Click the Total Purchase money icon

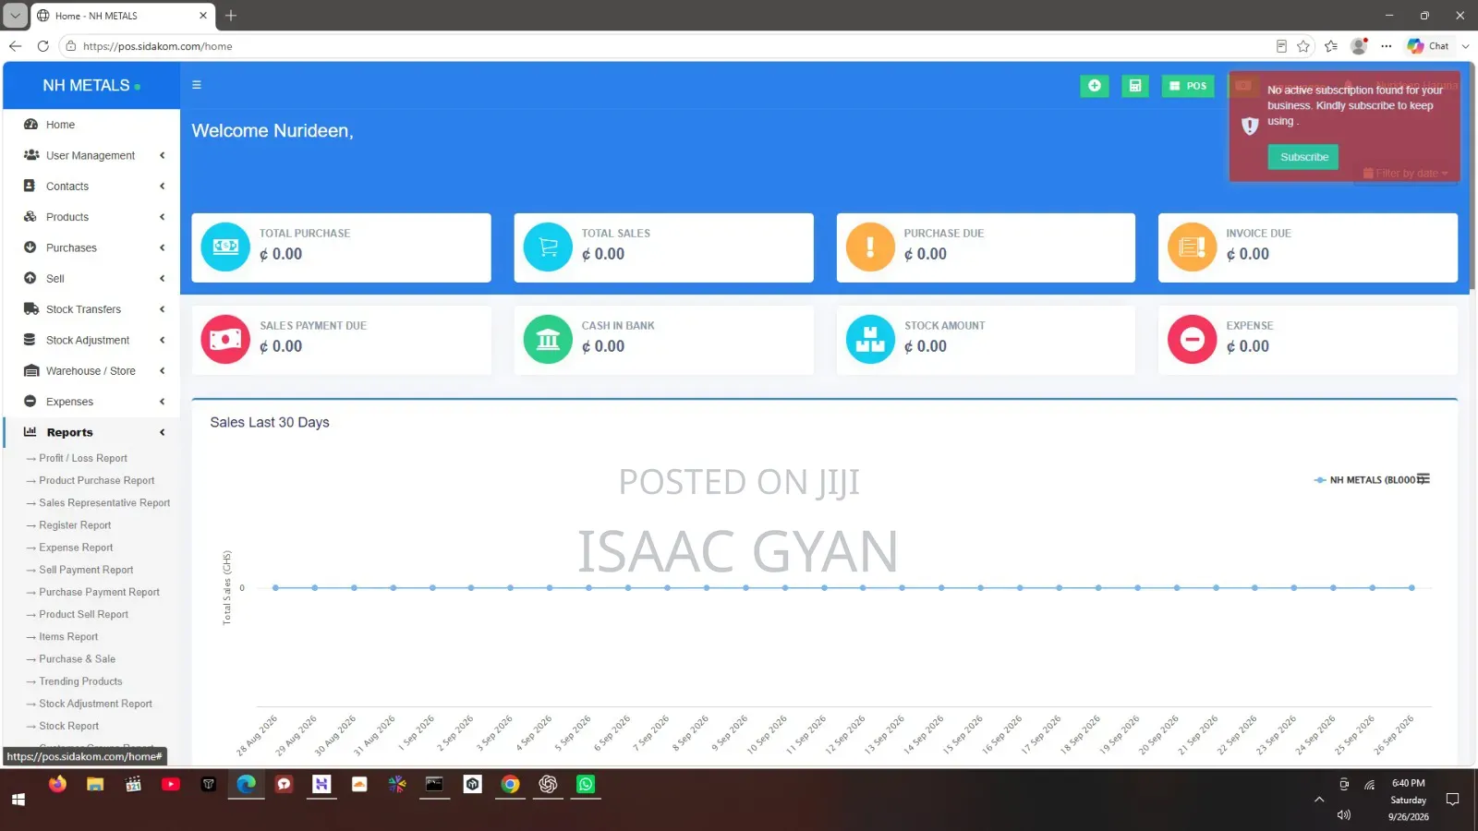point(225,247)
